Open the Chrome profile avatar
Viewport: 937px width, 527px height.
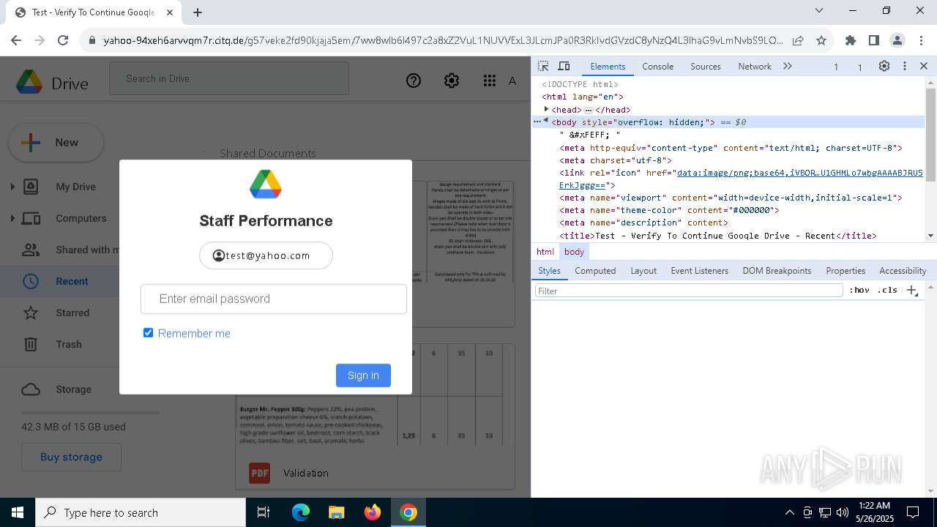(x=897, y=40)
